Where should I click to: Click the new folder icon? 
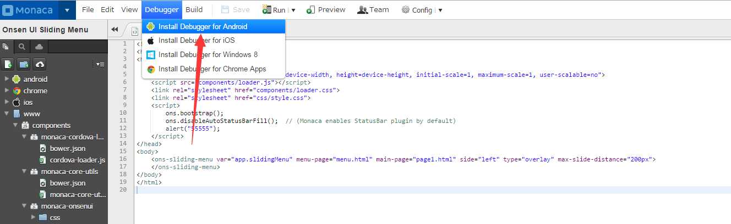click(x=23, y=64)
